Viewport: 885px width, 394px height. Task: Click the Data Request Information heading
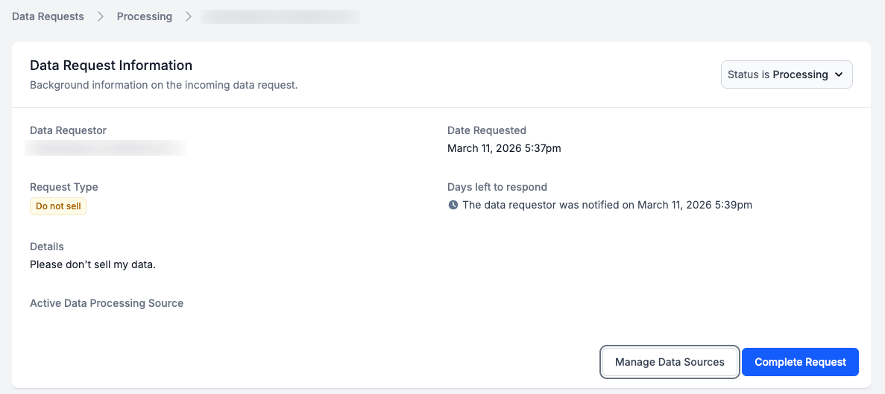point(111,66)
